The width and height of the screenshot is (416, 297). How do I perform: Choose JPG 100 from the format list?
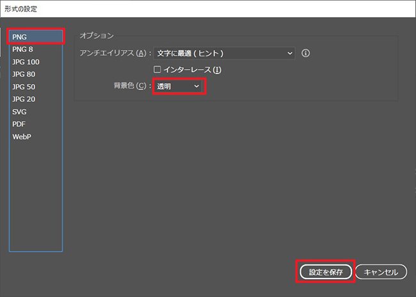tap(26, 62)
